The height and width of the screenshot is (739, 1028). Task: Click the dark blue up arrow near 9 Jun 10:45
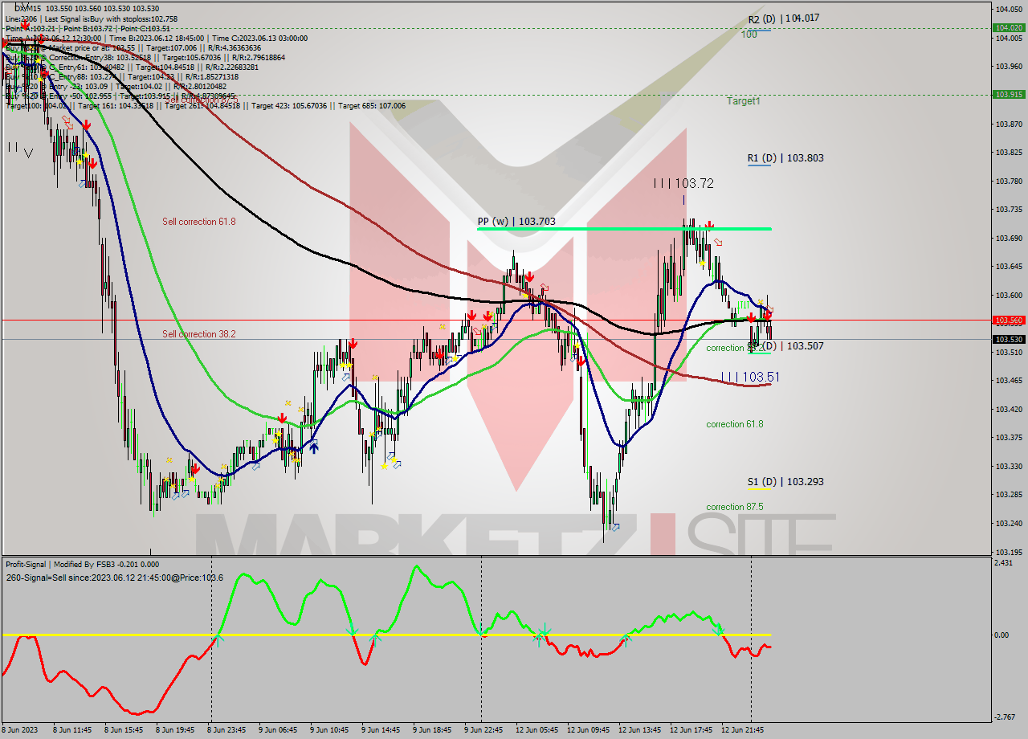click(314, 447)
